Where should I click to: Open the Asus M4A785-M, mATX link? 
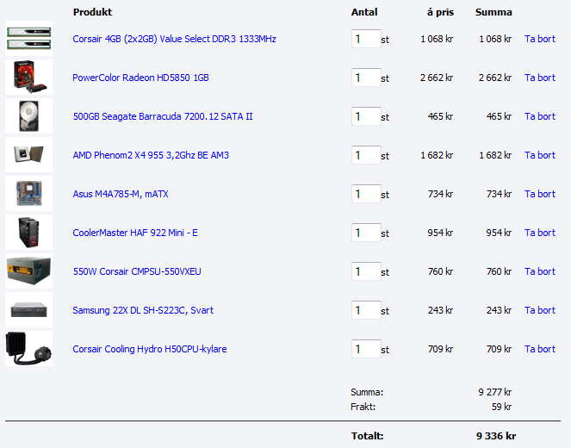coord(121,194)
